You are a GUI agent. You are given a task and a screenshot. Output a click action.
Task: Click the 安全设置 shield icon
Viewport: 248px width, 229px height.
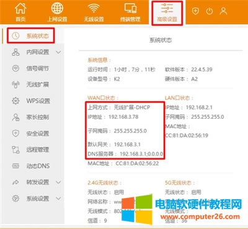click(15, 134)
